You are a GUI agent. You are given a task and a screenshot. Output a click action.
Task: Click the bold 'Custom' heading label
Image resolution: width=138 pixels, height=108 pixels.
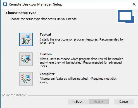click(x=46, y=54)
